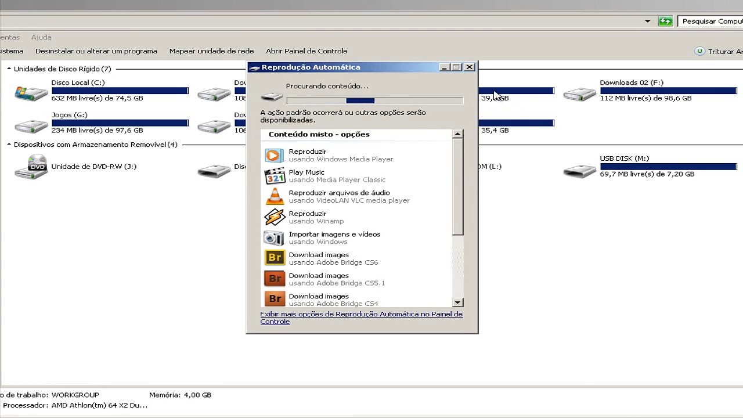Open the address bar history dropdown arrow
The height and width of the screenshot is (418, 743).
click(x=647, y=21)
